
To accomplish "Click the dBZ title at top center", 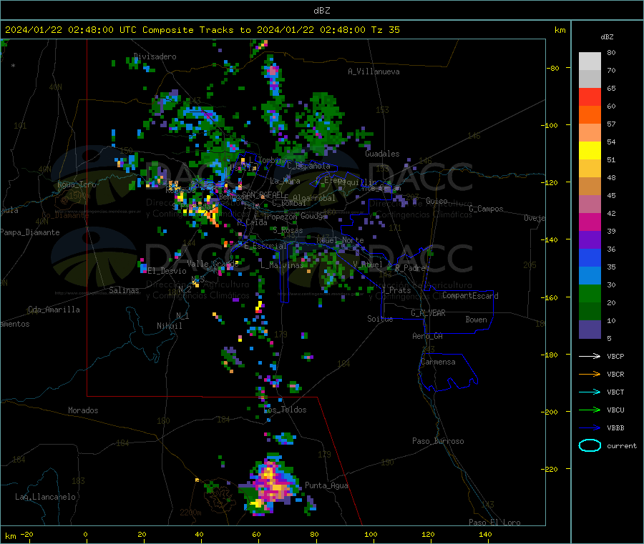I will point(321,11).
